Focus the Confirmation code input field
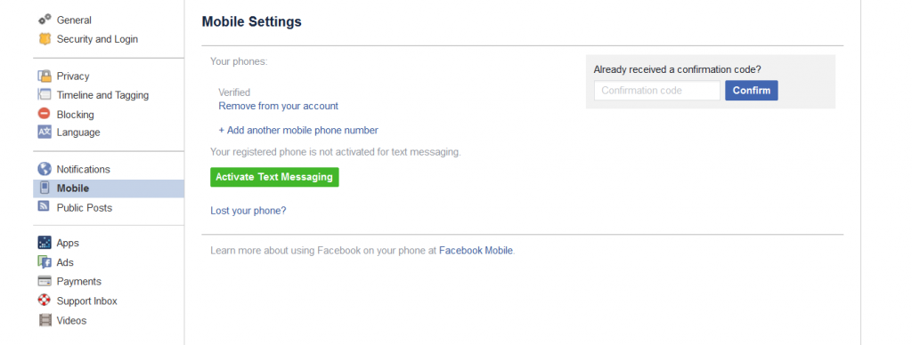 click(656, 91)
